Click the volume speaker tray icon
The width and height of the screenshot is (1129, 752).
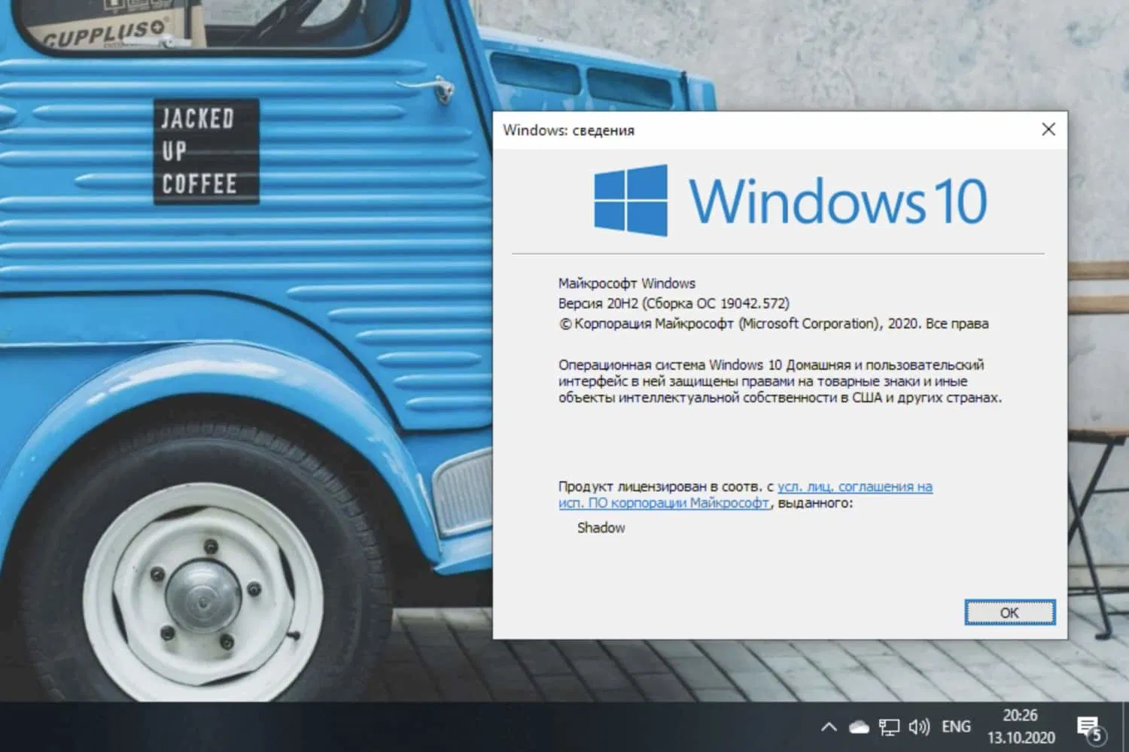coord(918,726)
